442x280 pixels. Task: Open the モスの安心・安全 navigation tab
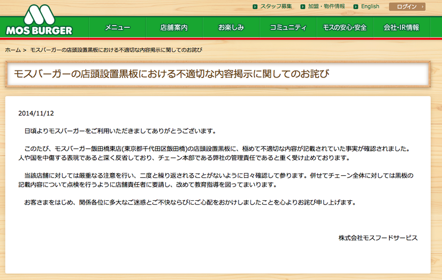(345, 27)
